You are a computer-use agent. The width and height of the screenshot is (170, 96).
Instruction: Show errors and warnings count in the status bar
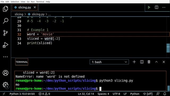pos(44,94)
